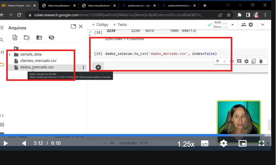The width and height of the screenshot is (276, 165).
Task: Open Colab settings gear icon
Action: coord(251,25)
